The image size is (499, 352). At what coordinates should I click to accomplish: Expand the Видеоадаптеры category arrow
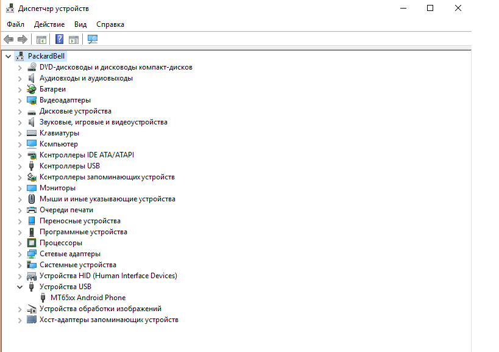[19, 101]
